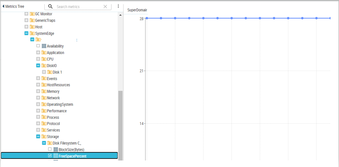Collapse panel via Metrics Tree arrow

pos(3,7)
